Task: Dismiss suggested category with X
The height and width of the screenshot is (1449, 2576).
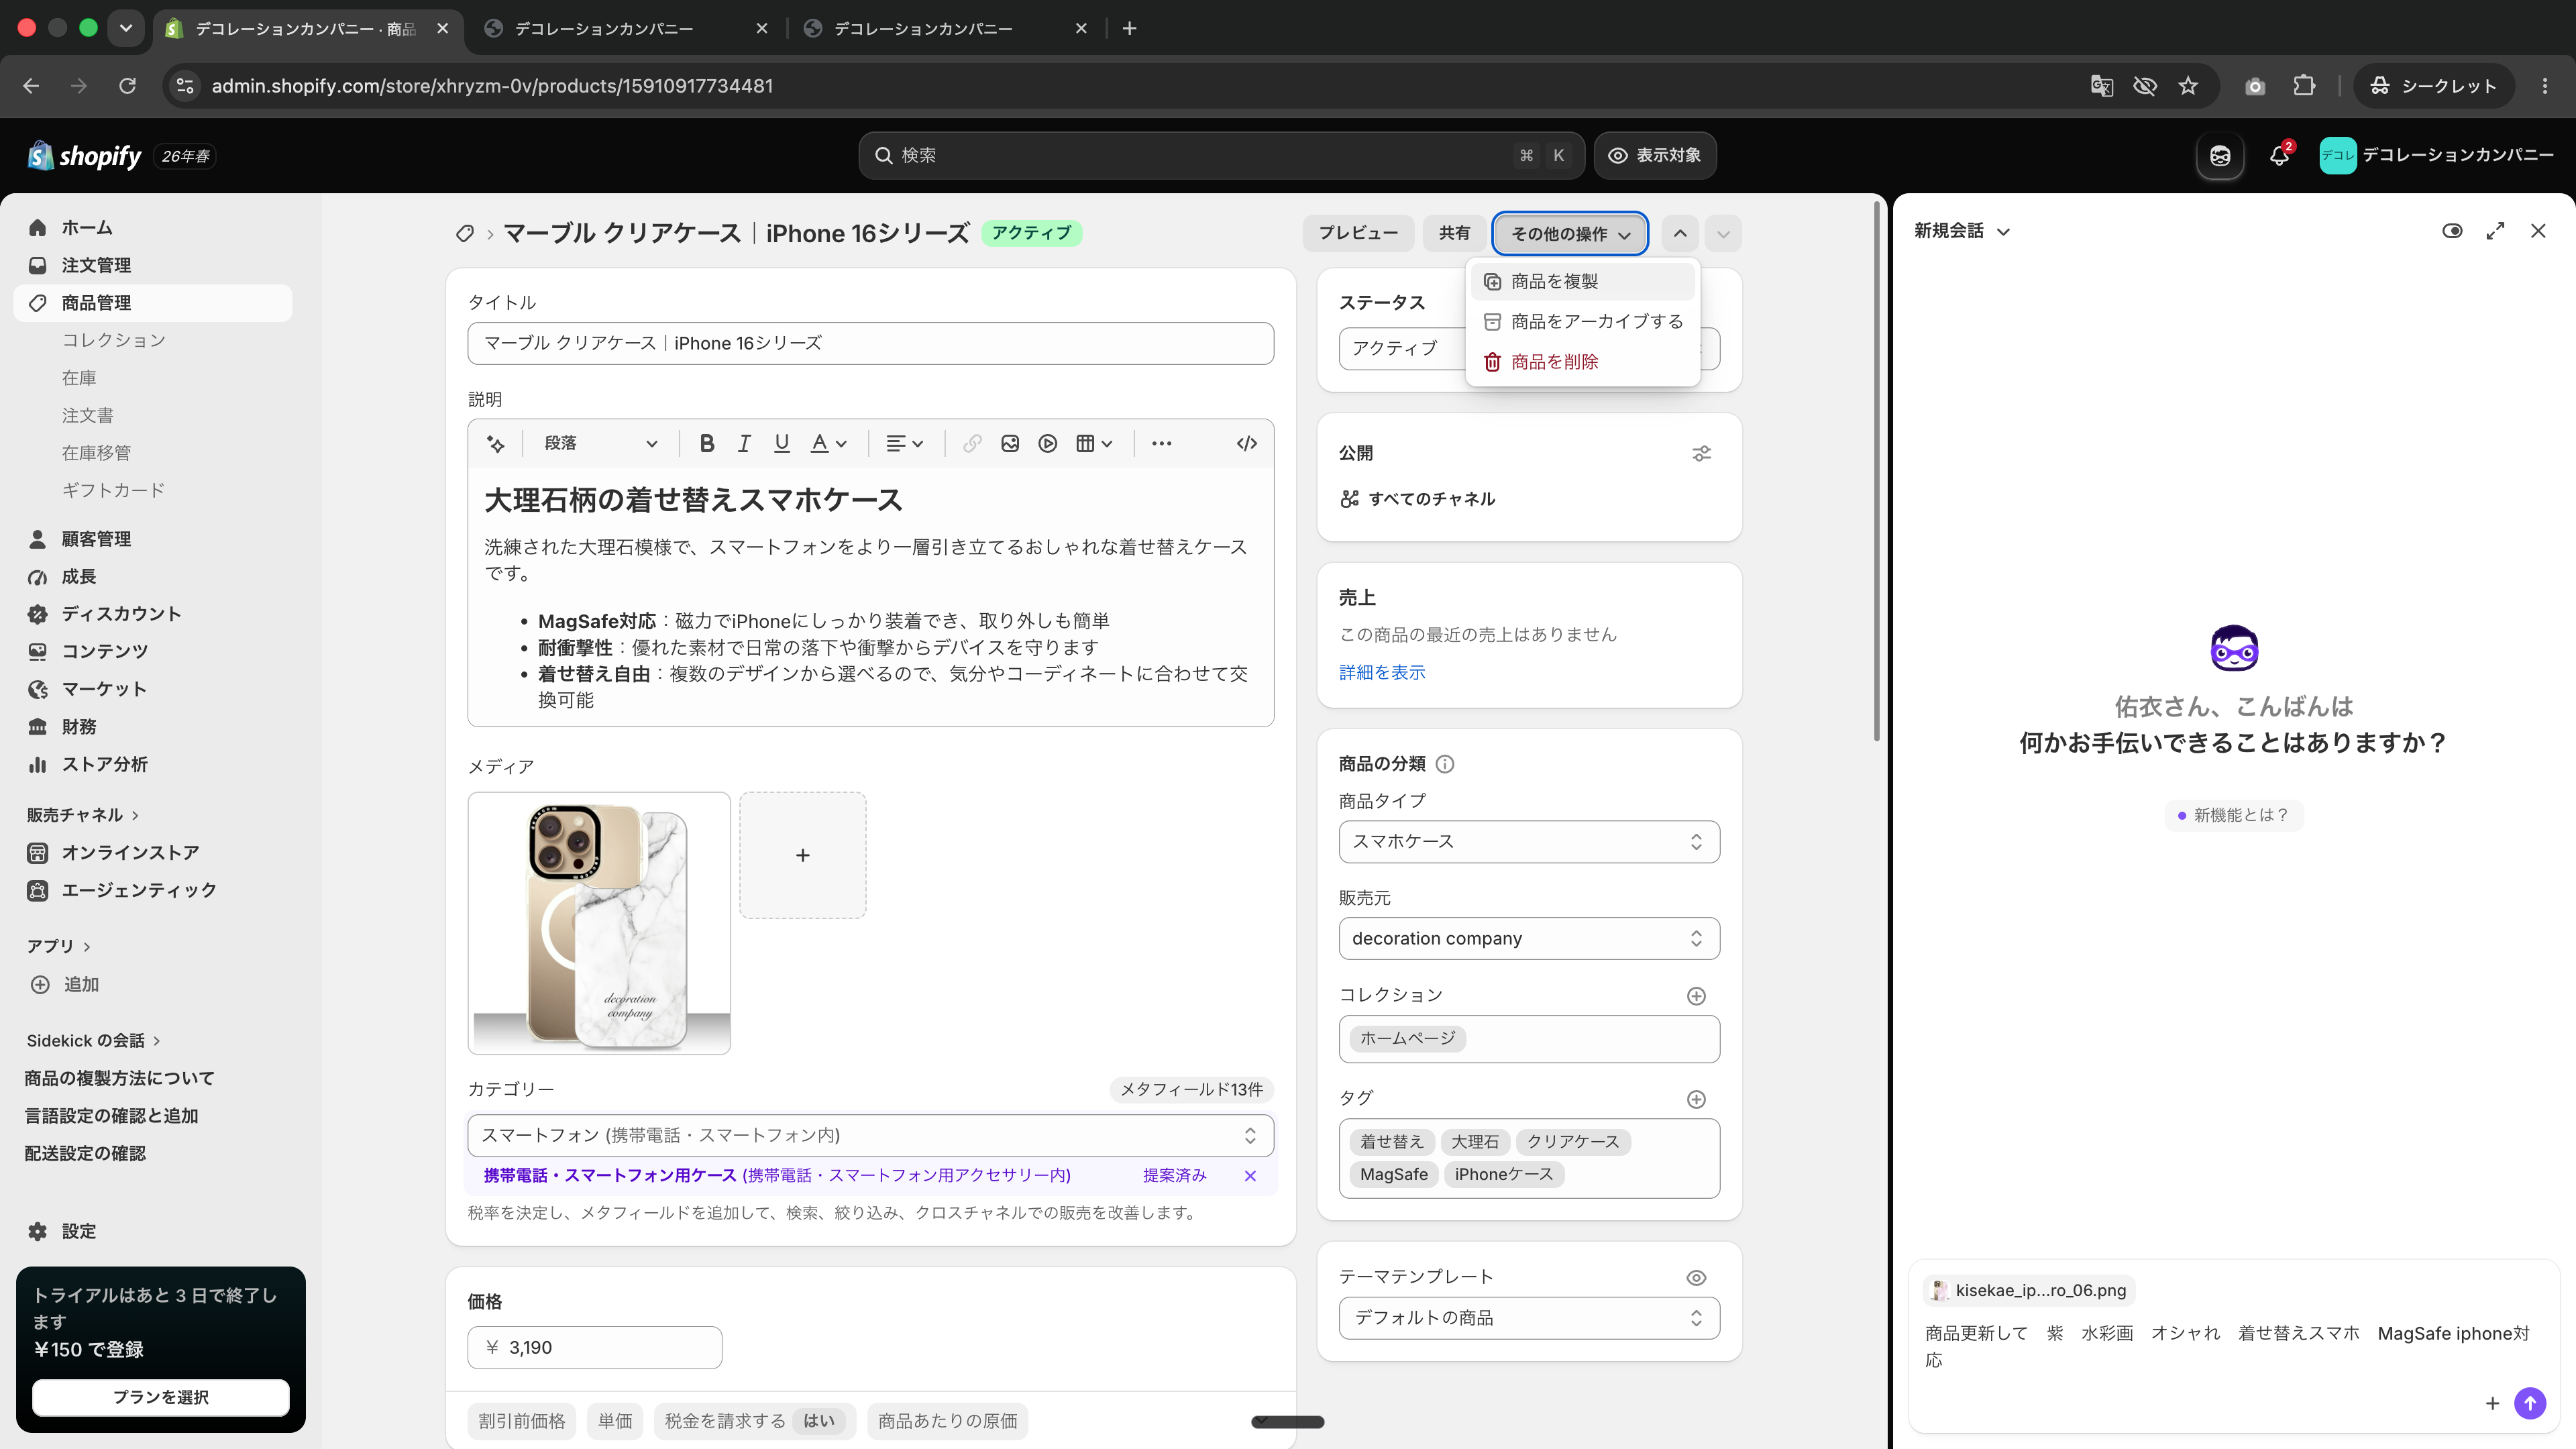Action: (1250, 1176)
